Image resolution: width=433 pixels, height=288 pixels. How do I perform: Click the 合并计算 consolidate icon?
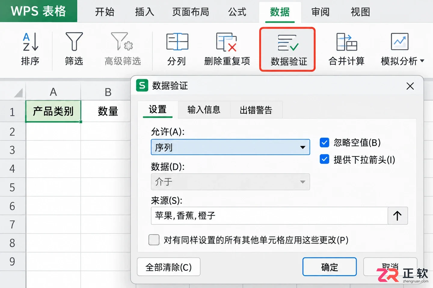(x=346, y=42)
